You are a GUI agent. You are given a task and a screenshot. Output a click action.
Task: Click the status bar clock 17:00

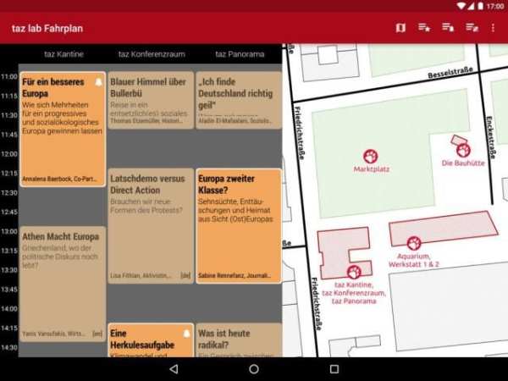[495, 6]
